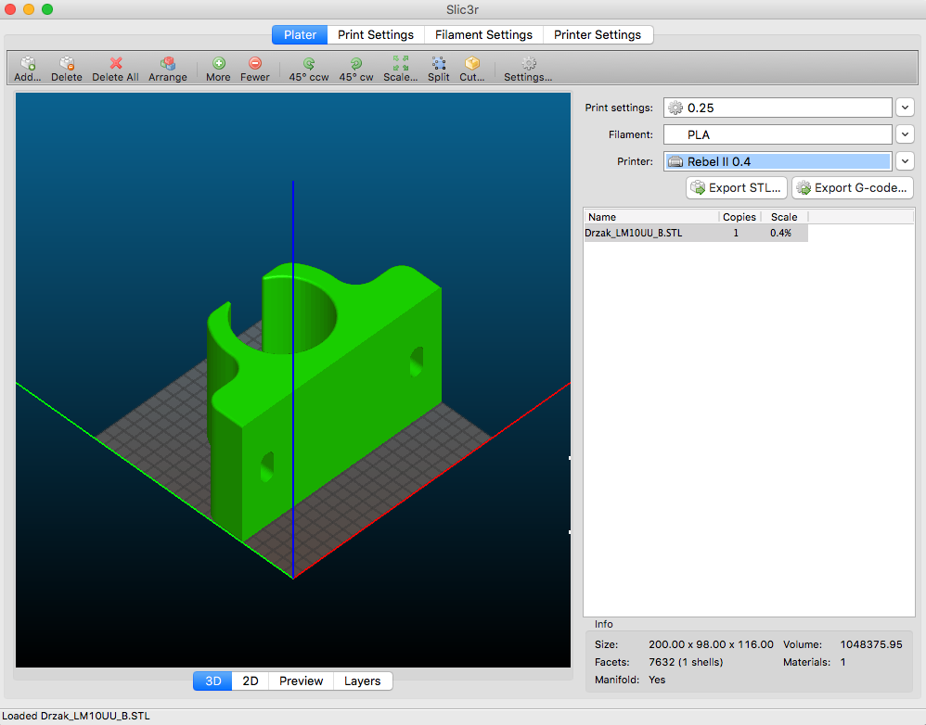Open the Filament Settings tab
Image resolution: width=926 pixels, height=725 pixels.
483,35
